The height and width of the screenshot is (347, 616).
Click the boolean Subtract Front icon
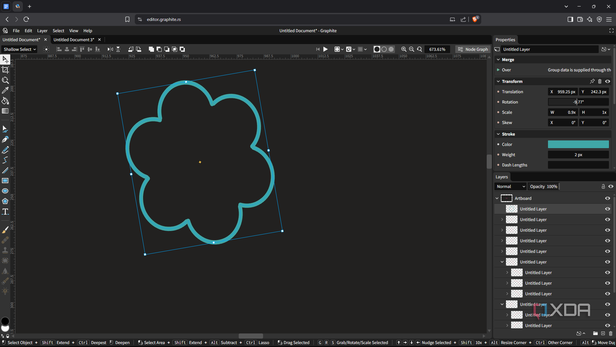(159, 49)
